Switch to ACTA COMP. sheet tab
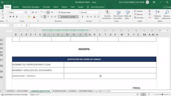Viewport: 171px width, 96px height. (22, 91)
